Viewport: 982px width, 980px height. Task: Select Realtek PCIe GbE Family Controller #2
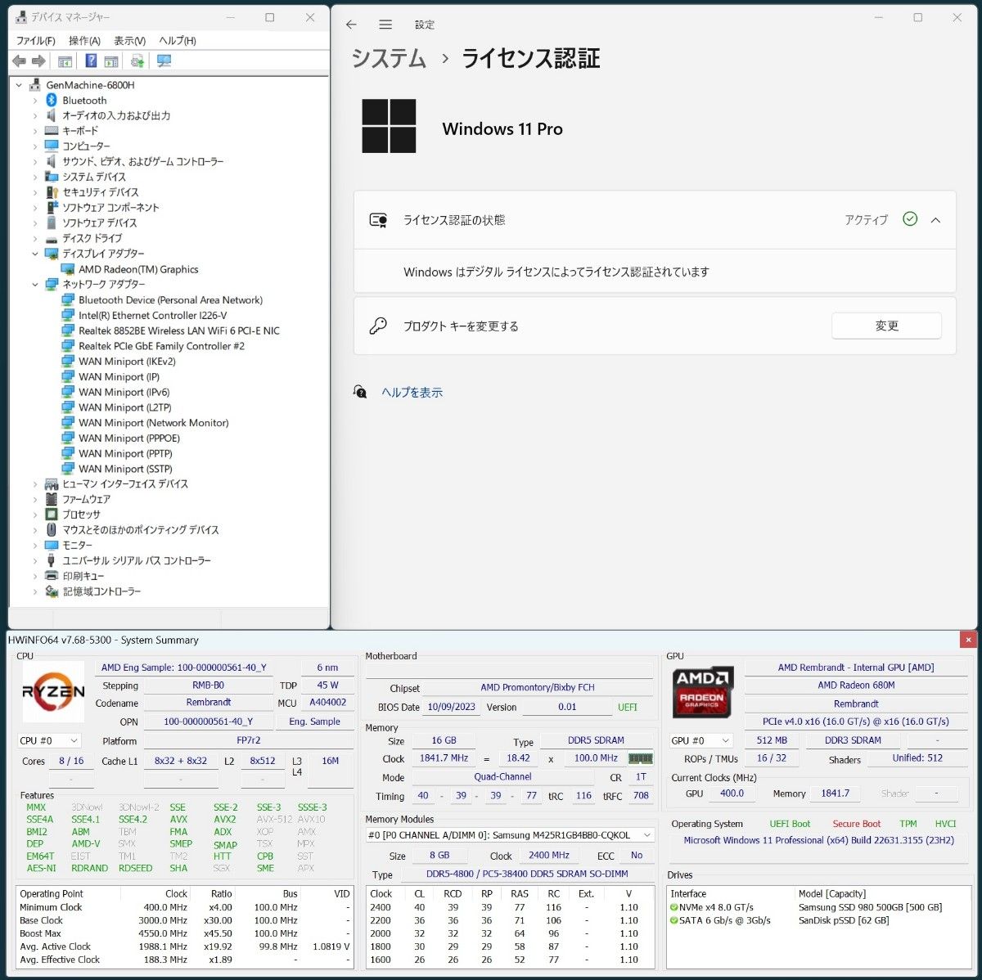(x=161, y=346)
